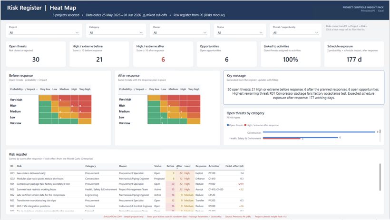Select risk R02 Late certified vendor data

[x=127, y=195]
